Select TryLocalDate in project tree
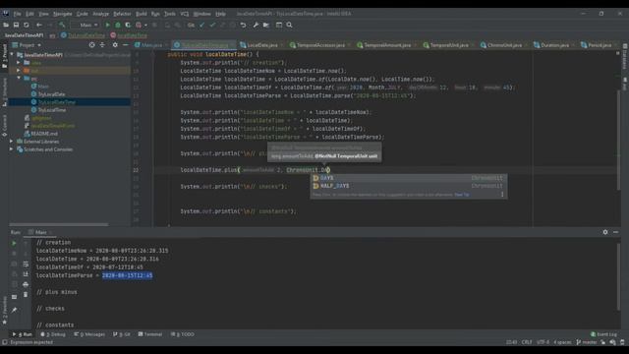 click(51, 94)
